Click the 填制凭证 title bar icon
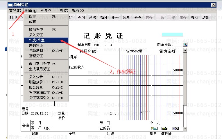Image resolution: width=222 pixels, height=139 pixels. point(10,5)
